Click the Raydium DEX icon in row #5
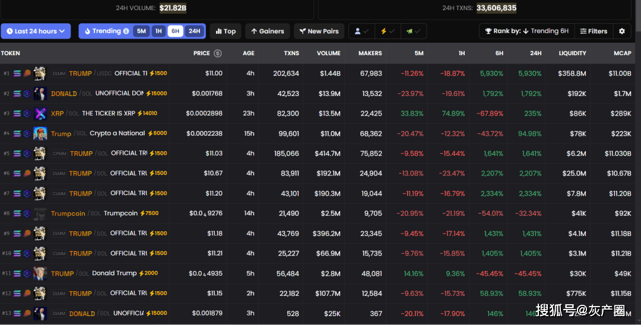 point(27,154)
